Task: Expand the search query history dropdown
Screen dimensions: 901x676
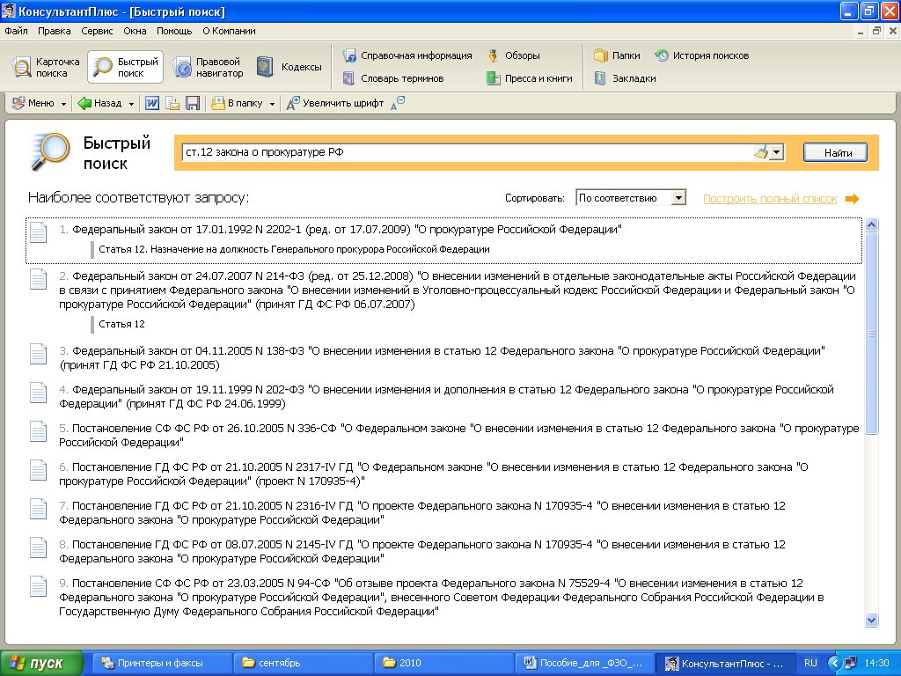Action: [777, 152]
